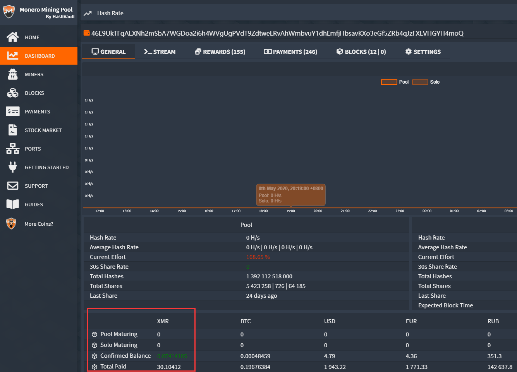This screenshot has height=372, width=517.
Task: Click the Home house icon in sidebar
Action: pyautogui.click(x=13, y=37)
